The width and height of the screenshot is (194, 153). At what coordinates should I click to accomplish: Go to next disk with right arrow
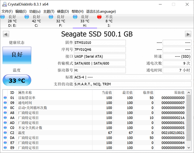188,34
